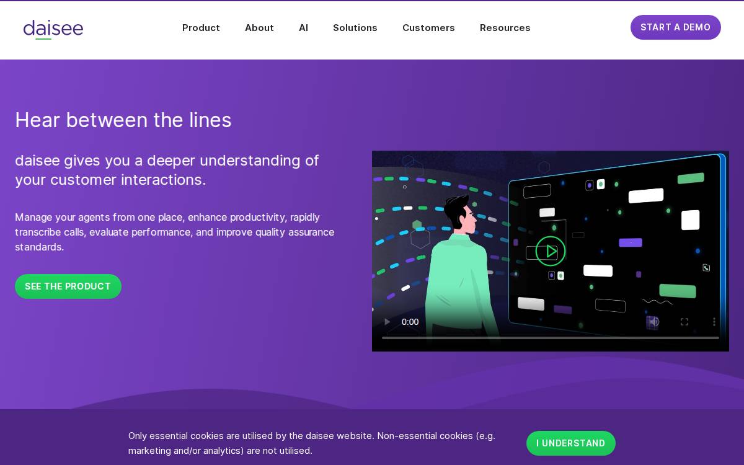Click the paragraph starting "Manage your agents from one place"
744x465 pixels.
(x=175, y=232)
